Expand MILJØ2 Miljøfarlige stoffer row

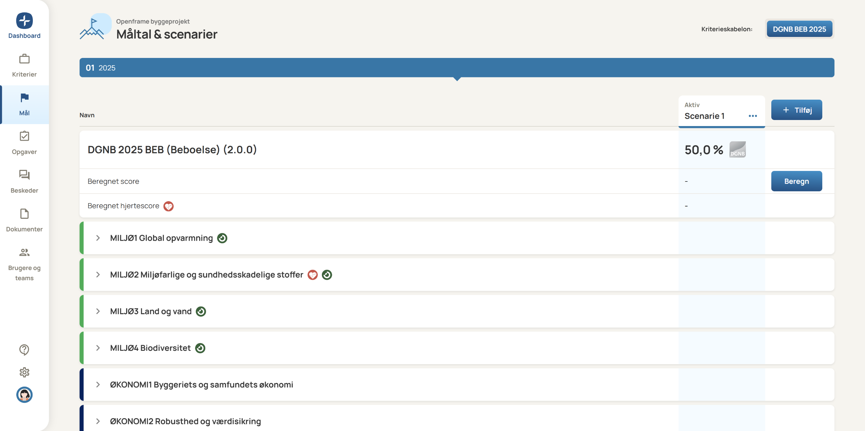[x=98, y=275]
